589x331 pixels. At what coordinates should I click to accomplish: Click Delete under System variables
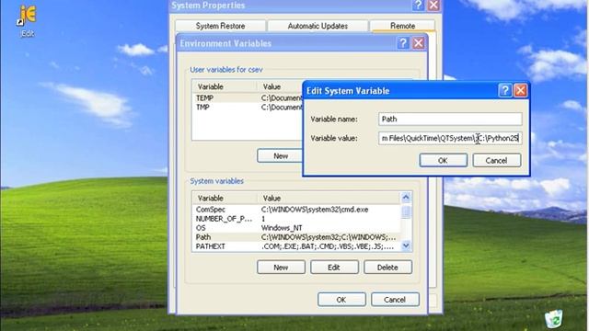(387, 268)
